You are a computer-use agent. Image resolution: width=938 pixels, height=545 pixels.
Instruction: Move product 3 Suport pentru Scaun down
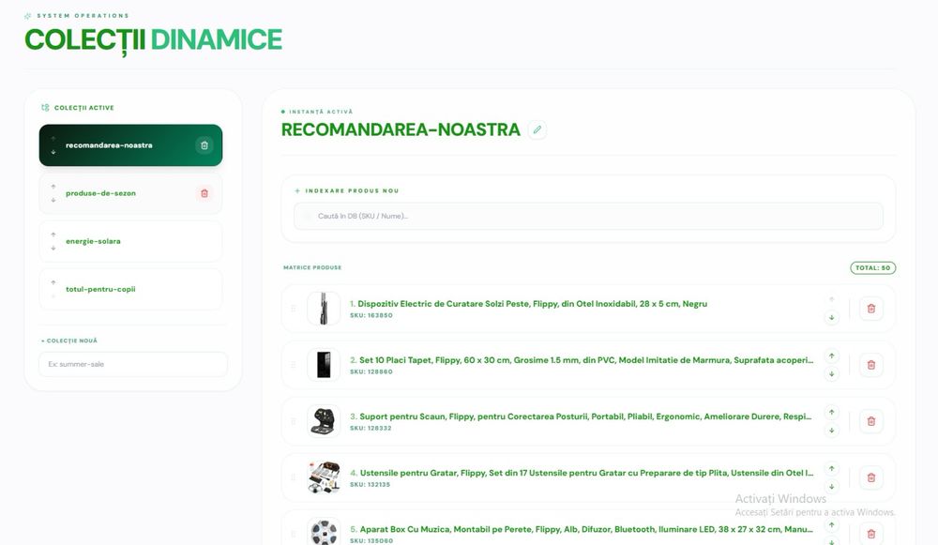click(x=831, y=431)
